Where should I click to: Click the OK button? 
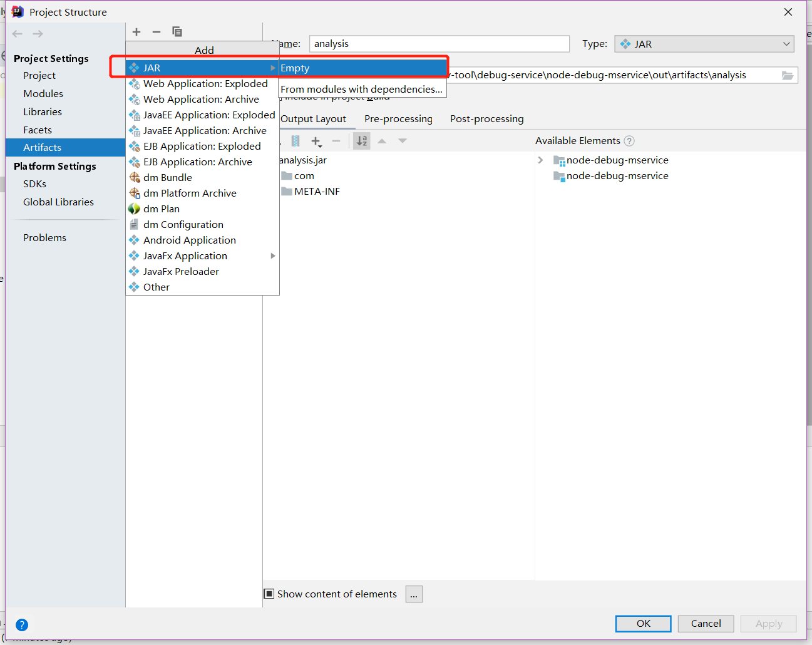644,624
